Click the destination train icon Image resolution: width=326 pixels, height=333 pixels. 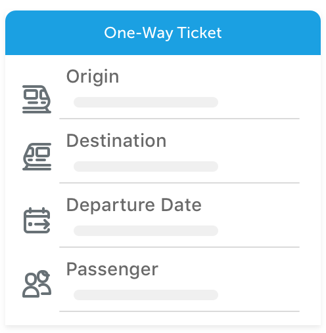pyautogui.click(x=37, y=157)
